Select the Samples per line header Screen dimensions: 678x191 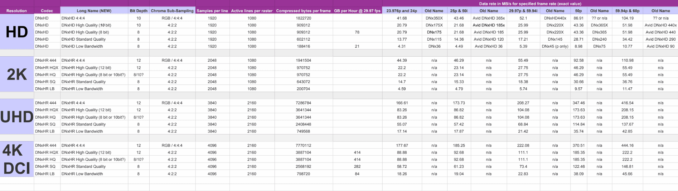click(212, 11)
